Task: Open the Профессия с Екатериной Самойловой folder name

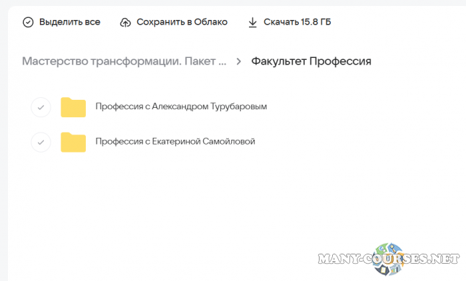Action: tap(175, 141)
